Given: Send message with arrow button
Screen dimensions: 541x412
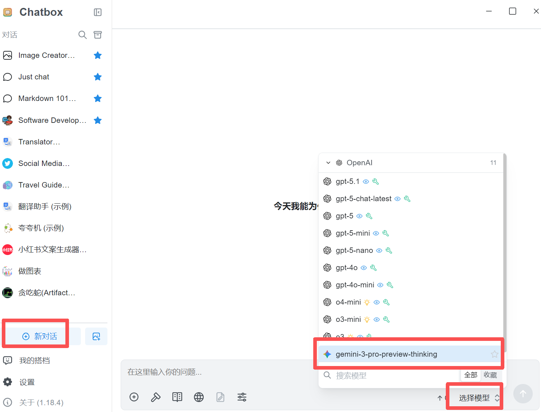Looking at the screenshot, I should (x=523, y=394).
